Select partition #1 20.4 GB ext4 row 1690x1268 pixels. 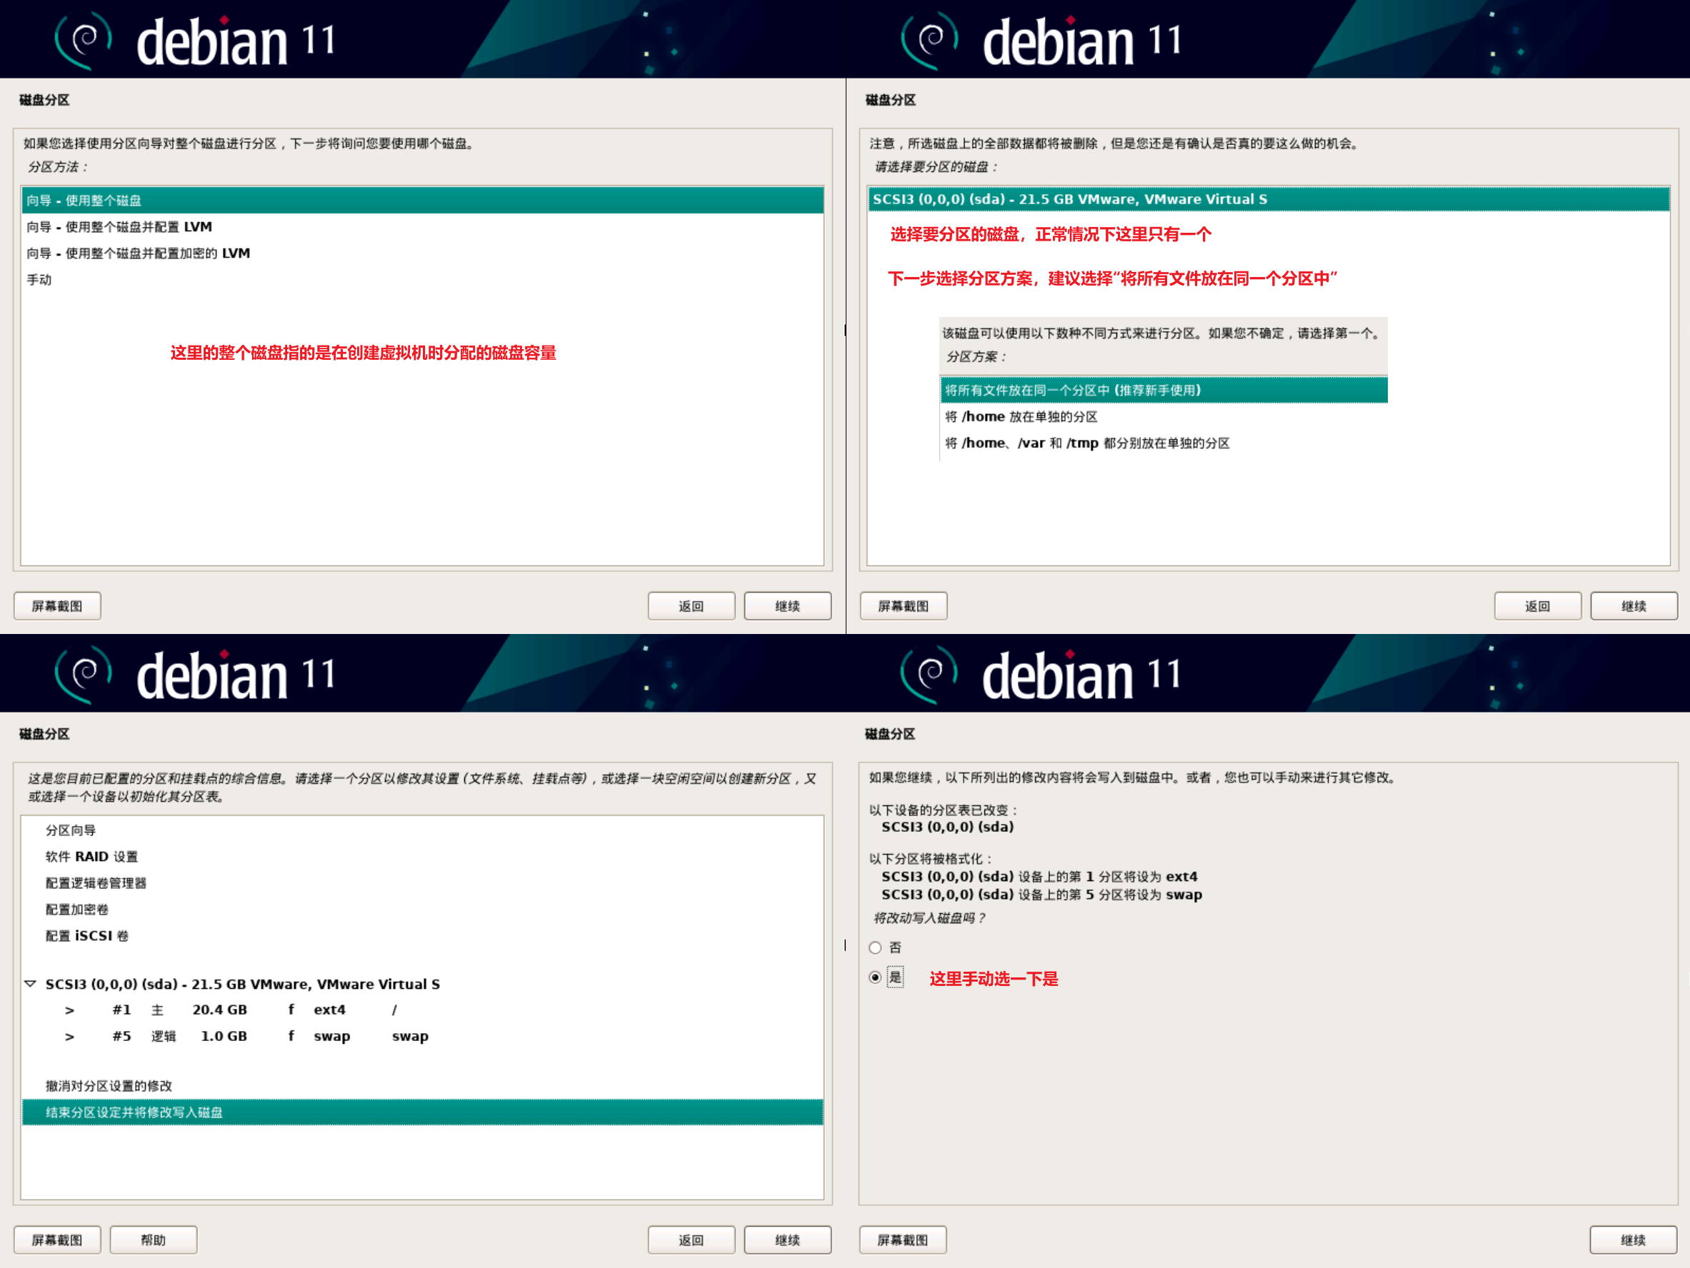point(423,1010)
